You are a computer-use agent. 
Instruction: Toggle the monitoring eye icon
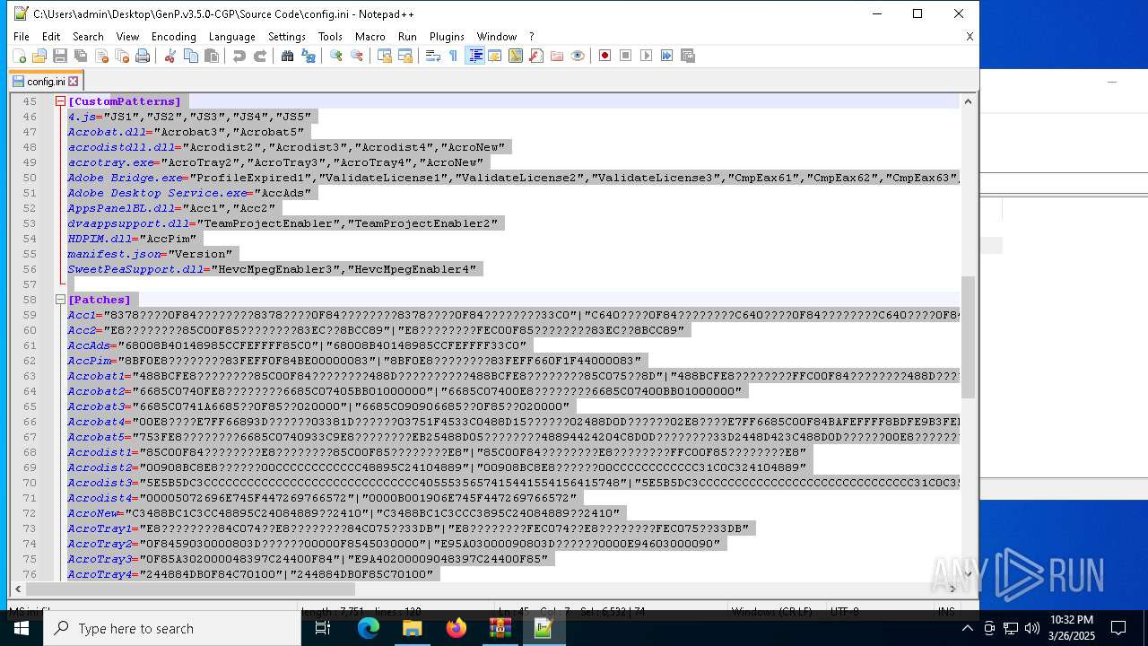[578, 56]
